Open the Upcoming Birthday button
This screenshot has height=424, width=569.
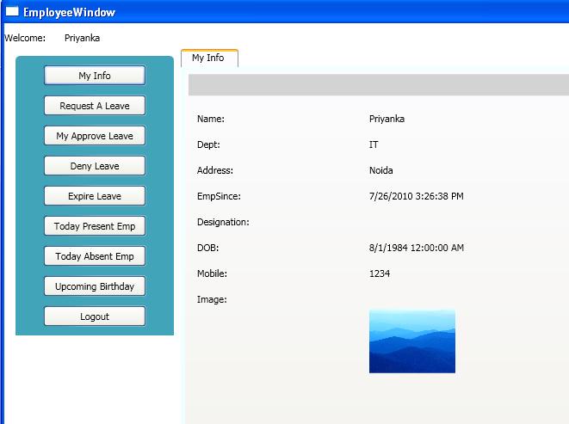[x=95, y=286]
